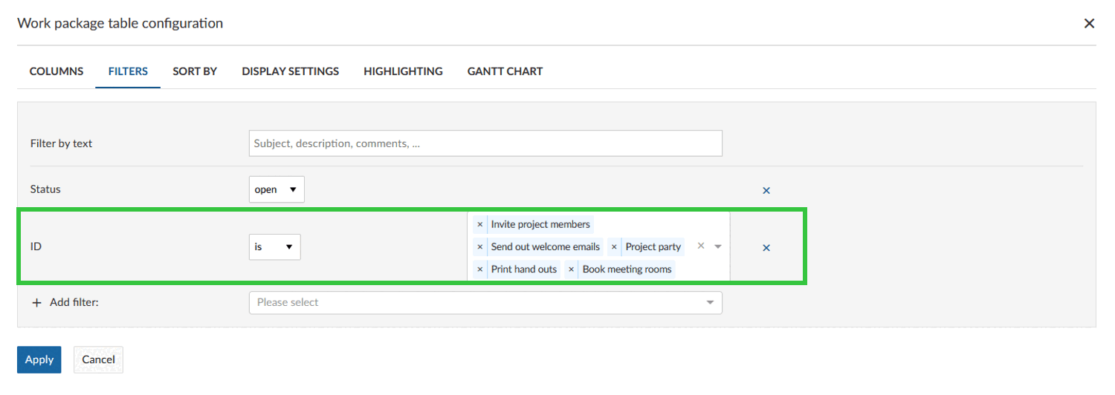Open the Display settings tab
The height and width of the screenshot is (395, 1115).
click(290, 71)
